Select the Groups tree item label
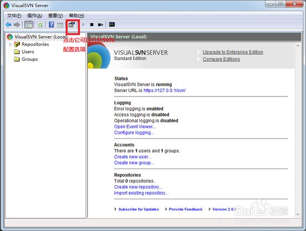This screenshot has width=306, height=231. (x=30, y=59)
